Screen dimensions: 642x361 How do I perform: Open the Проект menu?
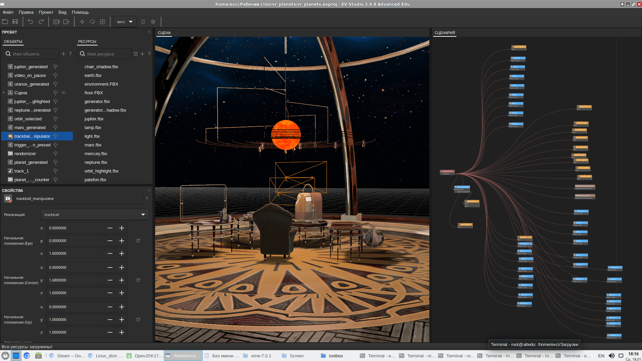click(x=46, y=12)
